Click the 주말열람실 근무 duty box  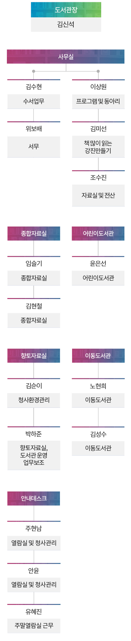(34, 626)
